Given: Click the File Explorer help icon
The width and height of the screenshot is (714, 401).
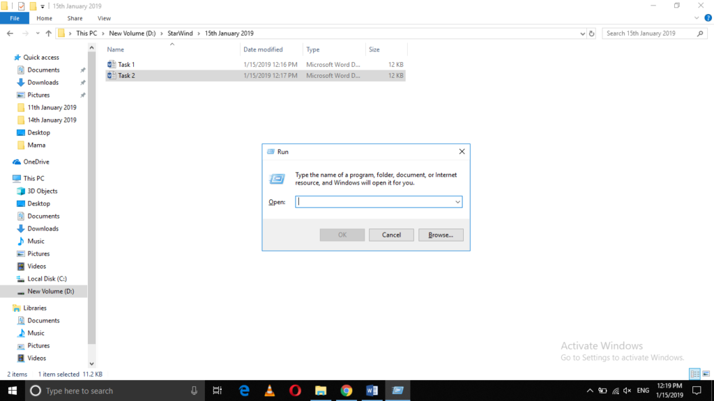Looking at the screenshot, I should (x=706, y=18).
